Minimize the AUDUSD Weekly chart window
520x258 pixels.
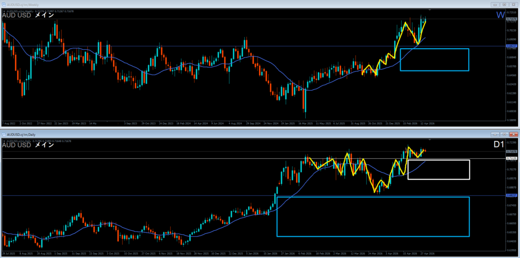pyautogui.click(x=494, y=4)
